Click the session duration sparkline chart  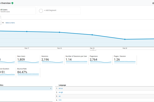pos(7,75)
